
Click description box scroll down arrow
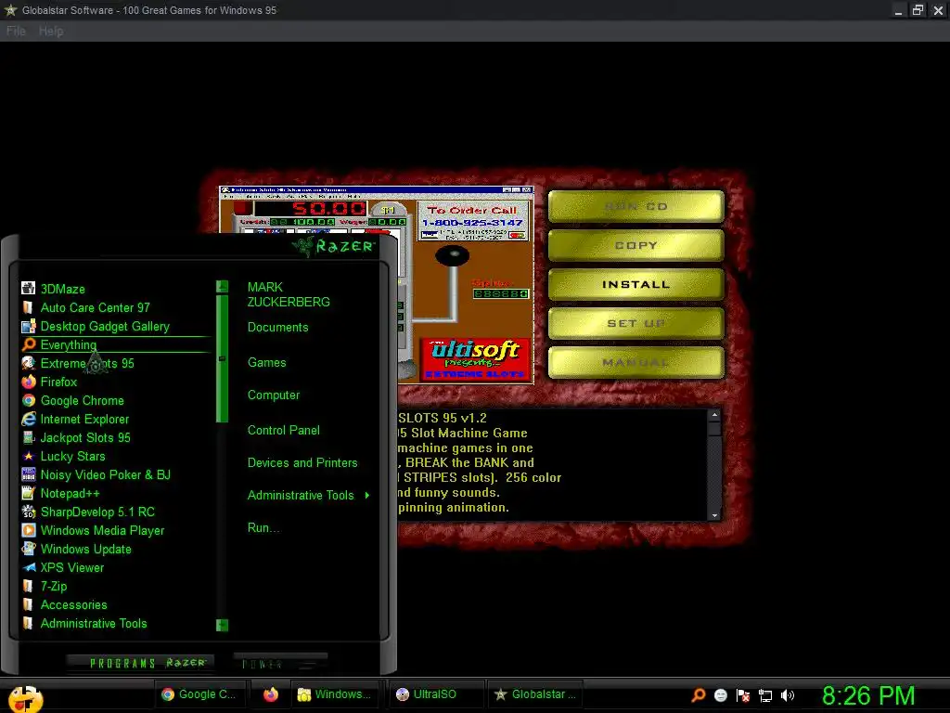[715, 515]
